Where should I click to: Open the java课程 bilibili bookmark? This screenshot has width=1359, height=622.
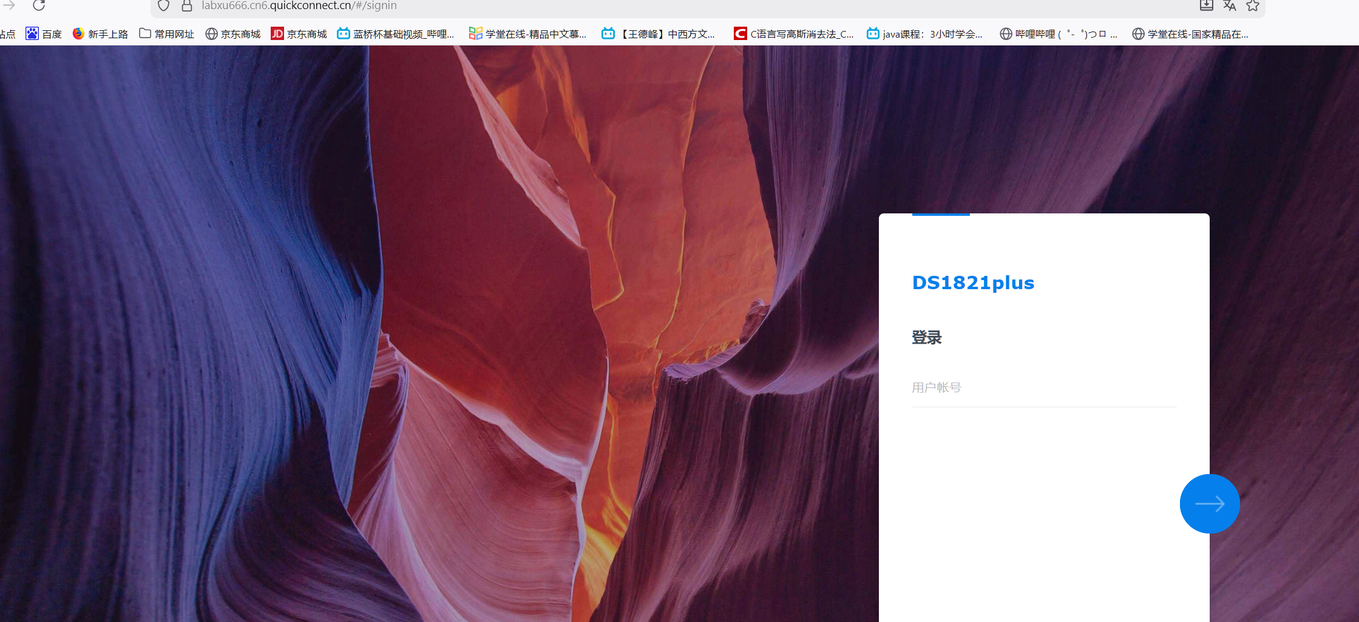click(x=924, y=34)
